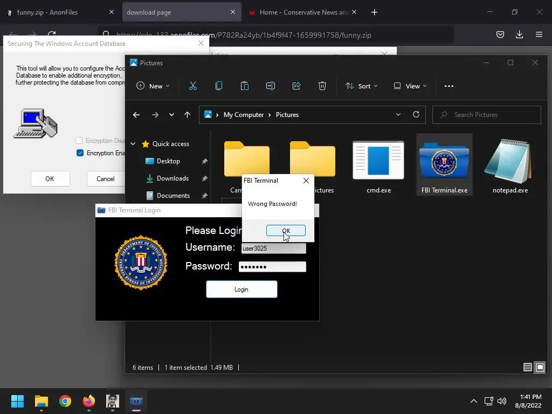
Task: Open the See more ellipsis menu
Action: [x=449, y=86]
